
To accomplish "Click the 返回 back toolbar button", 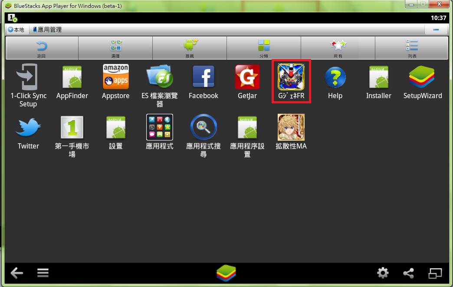I will [x=42, y=48].
